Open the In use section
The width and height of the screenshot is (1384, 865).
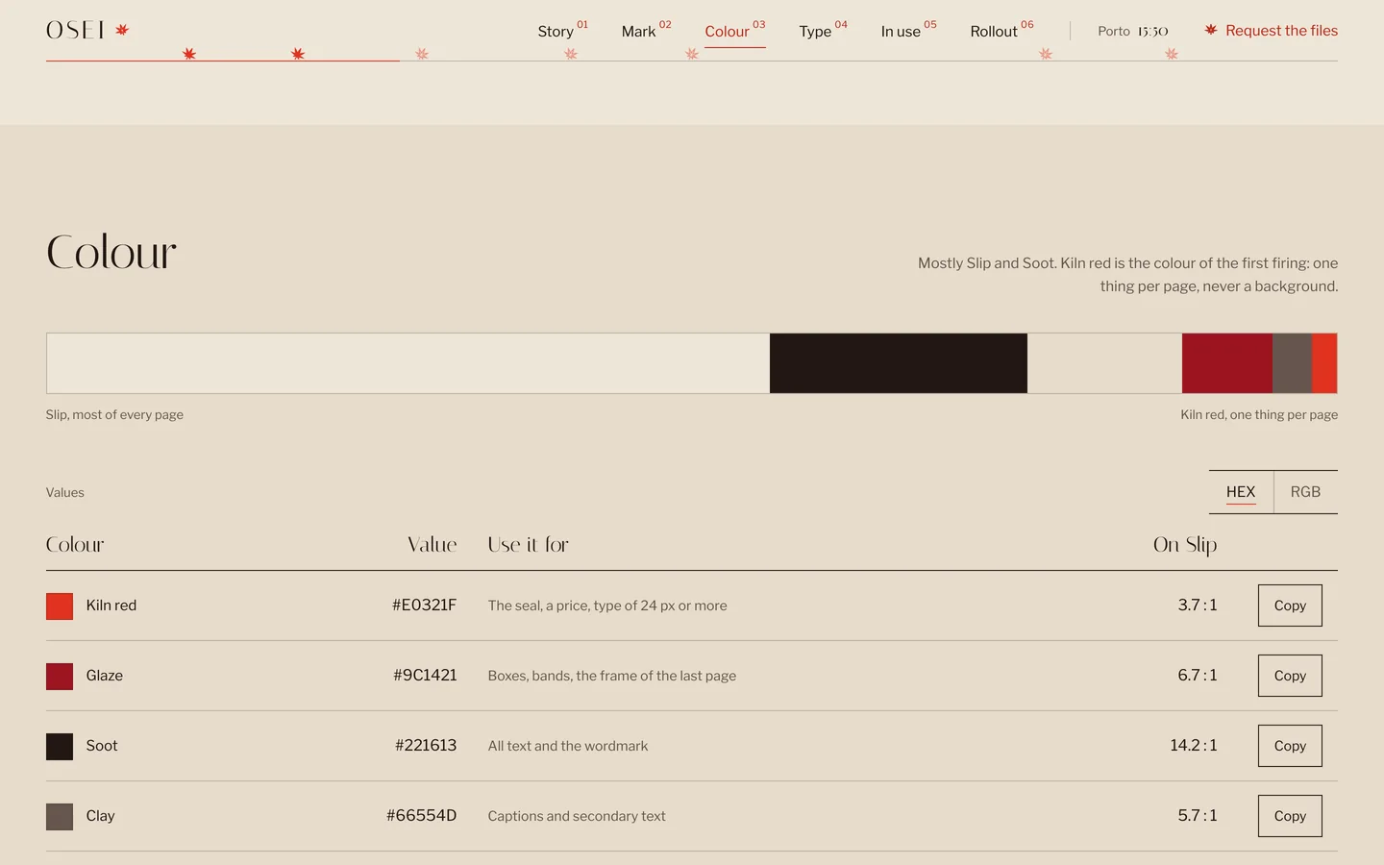click(908, 31)
